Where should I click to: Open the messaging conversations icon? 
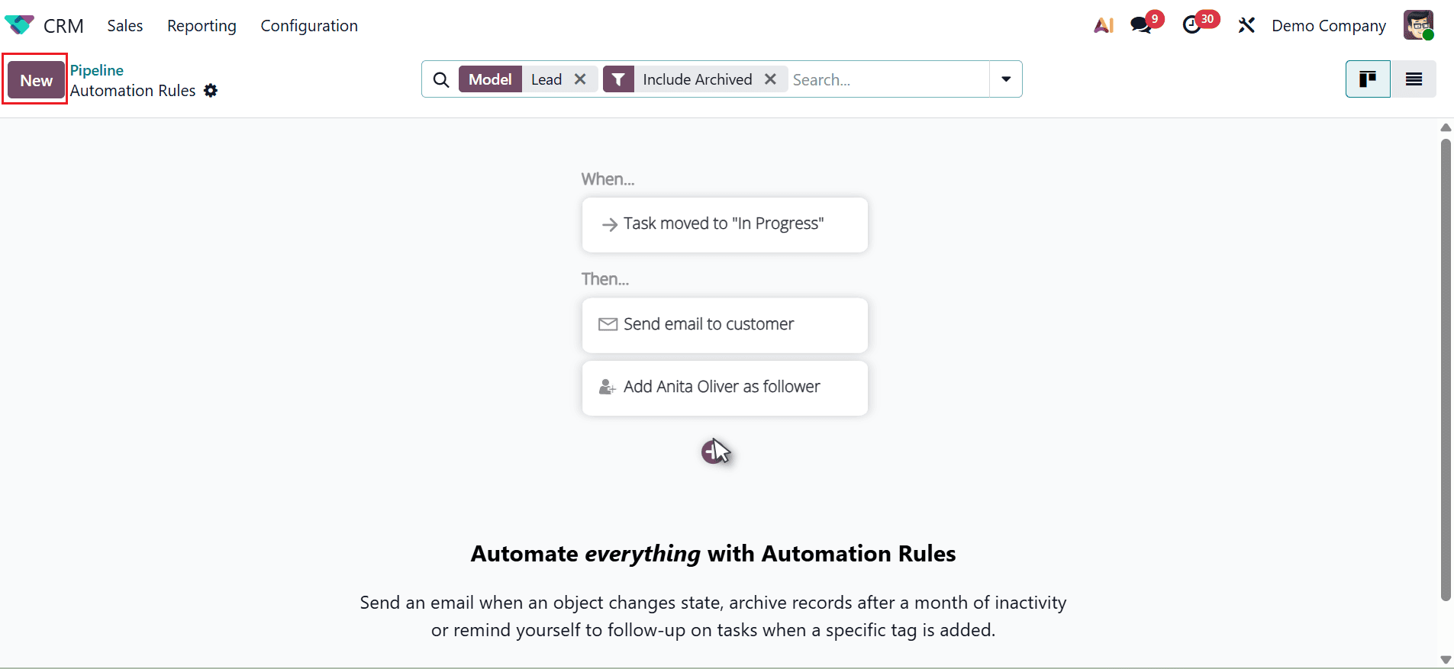(1142, 24)
